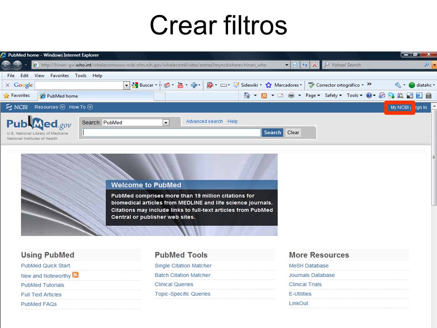The width and height of the screenshot is (437, 328).
Task: Click the page vertical scrollbar
Action: pos(434,158)
